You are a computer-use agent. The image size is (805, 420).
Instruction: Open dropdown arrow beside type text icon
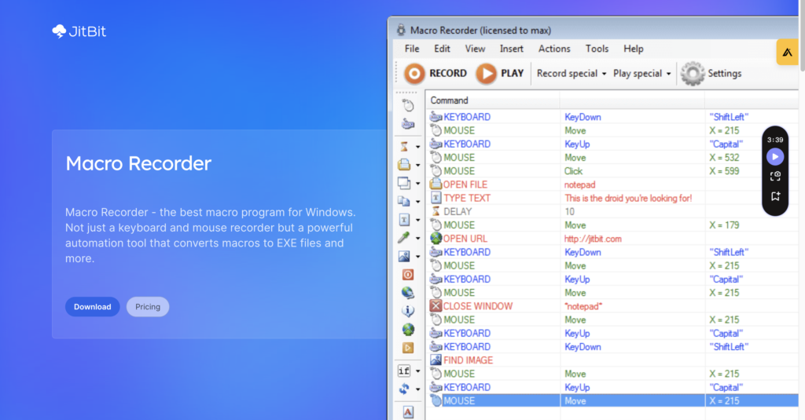pyautogui.click(x=418, y=221)
